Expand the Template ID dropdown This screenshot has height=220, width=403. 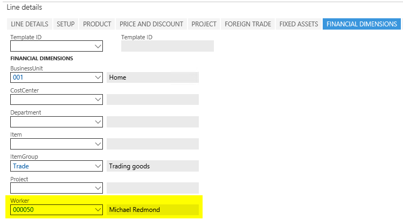pos(98,46)
